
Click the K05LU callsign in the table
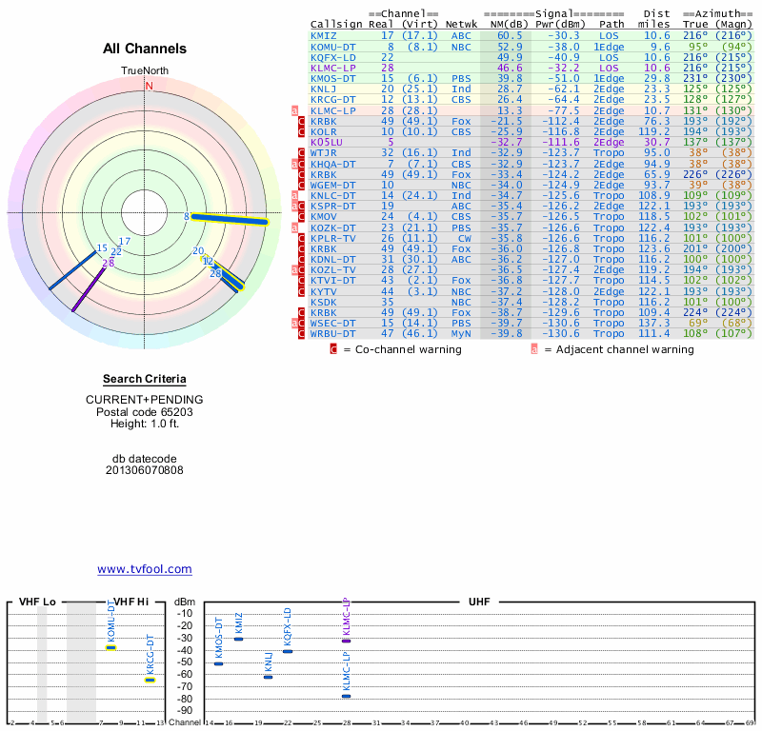[x=326, y=142]
